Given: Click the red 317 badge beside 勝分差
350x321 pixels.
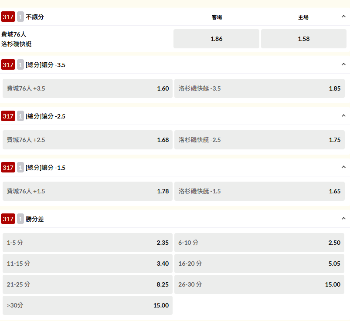Looking at the screenshot, I should (8, 219).
